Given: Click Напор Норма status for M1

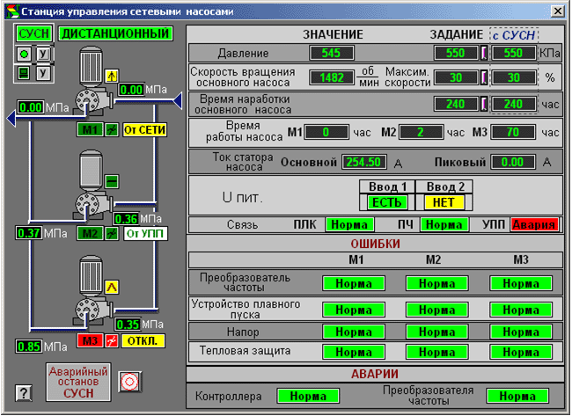Looking at the screenshot, I should [x=354, y=332].
